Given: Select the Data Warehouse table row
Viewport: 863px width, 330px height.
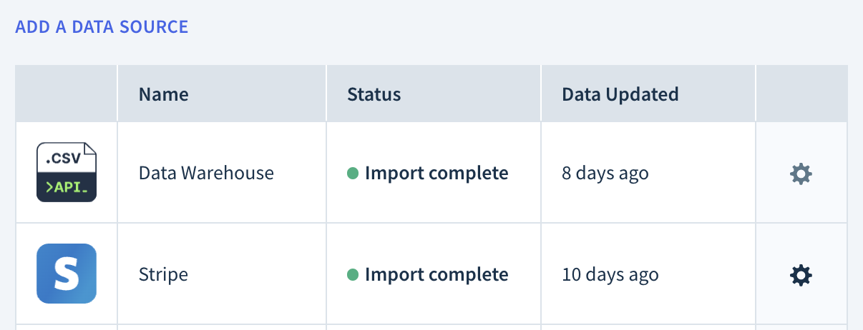Looking at the screenshot, I should (x=431, y=173).
